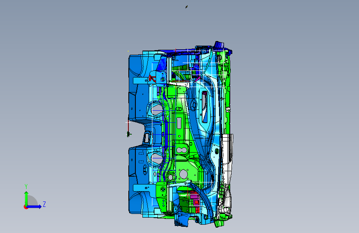Image resolution: width=359 pixels, height=233 pixels.
Task: Click the red origin ball of the axis triad
Action: [26, 207]
